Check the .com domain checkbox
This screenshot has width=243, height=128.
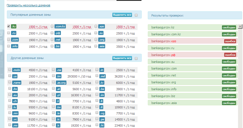tap(9, 39)
